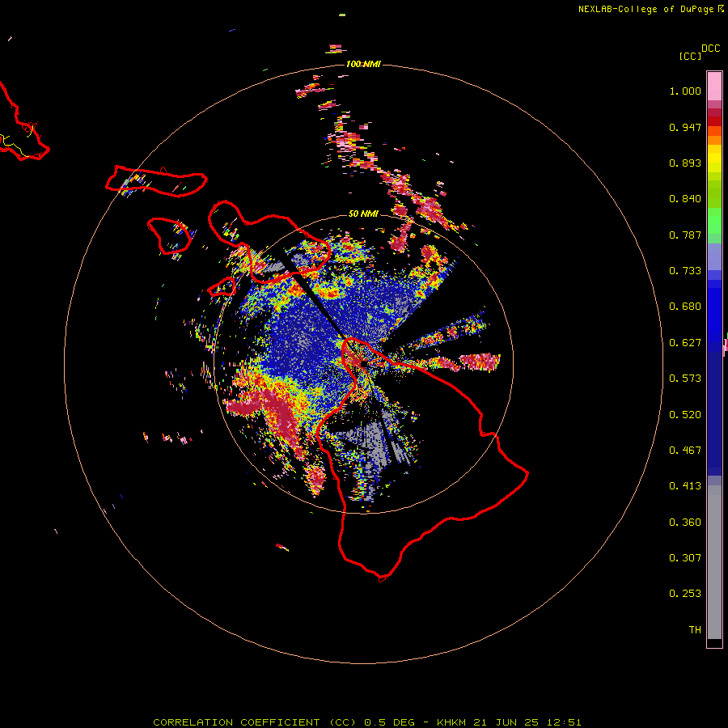This screenshot has height=728, width=728.
Task: Select the 0.253 scale value
Action: point(685,594)
